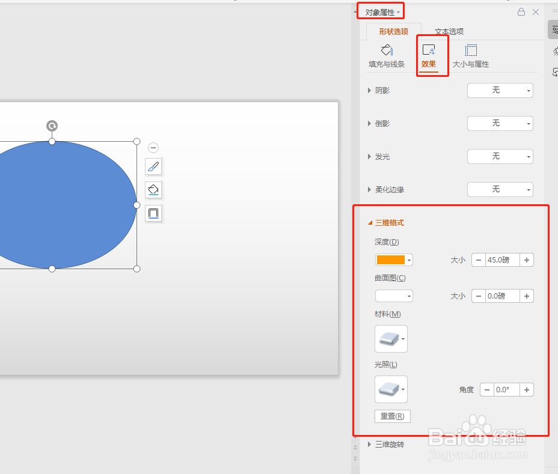Click the brush style quick-tool icon
Screen dimensions: 558x474
[153, 166]
